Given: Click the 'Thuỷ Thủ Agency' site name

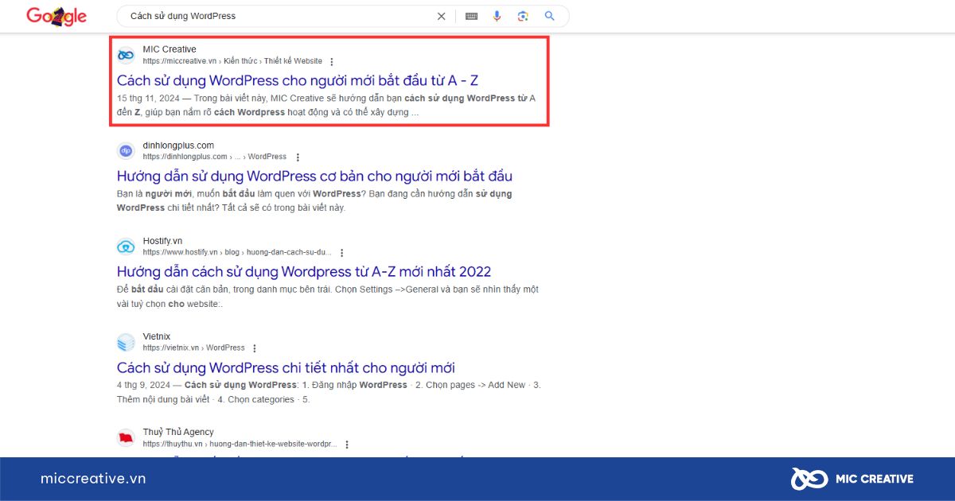Looking at the screenshot, I should 178,432.
